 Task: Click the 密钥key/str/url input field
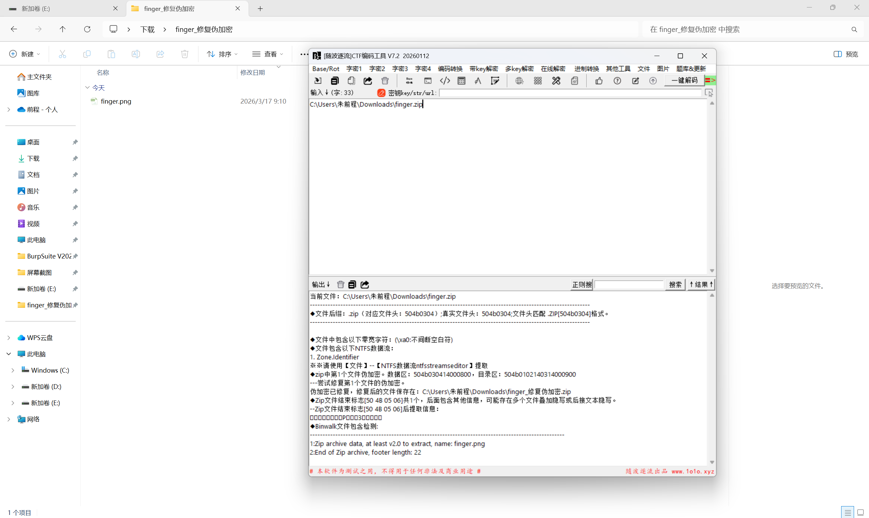(x=570, y=93)
